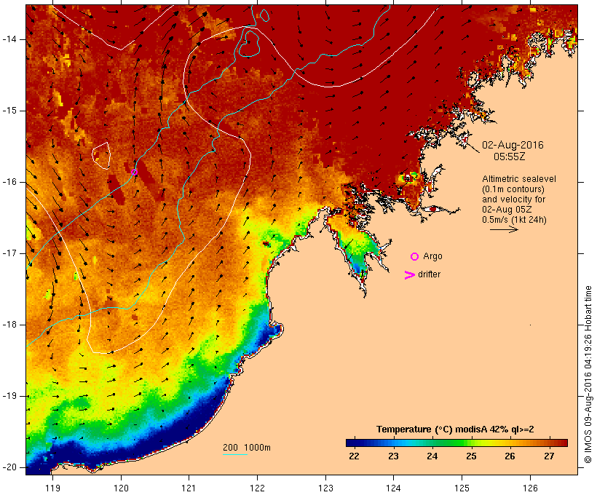The width and height of the screenshot is (597, 495).
Task: Click the Argo circle symbol in the legend
Action: (x=415, y=257)
